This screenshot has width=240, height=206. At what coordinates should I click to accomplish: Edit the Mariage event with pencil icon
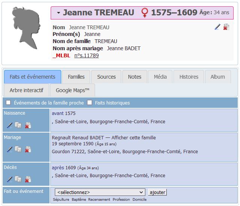point(10,149)
